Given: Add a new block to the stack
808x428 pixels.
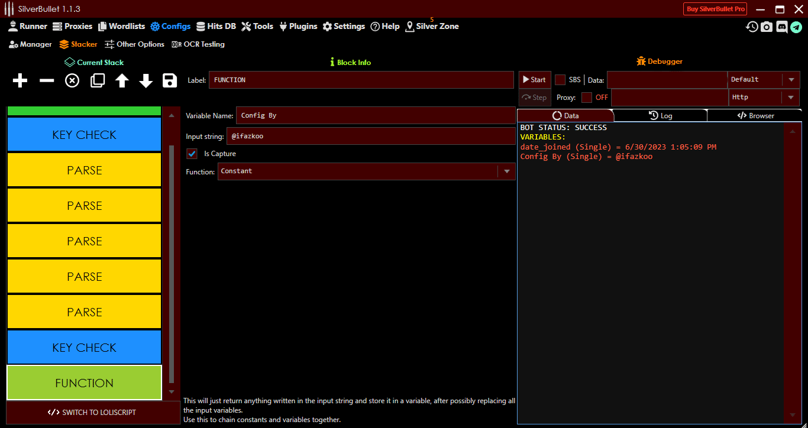Looking at the screenshot, I should [20, 80].
